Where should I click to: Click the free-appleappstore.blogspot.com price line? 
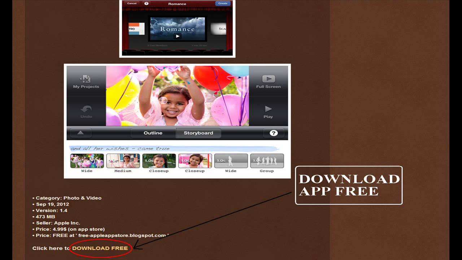click(100, 235)
